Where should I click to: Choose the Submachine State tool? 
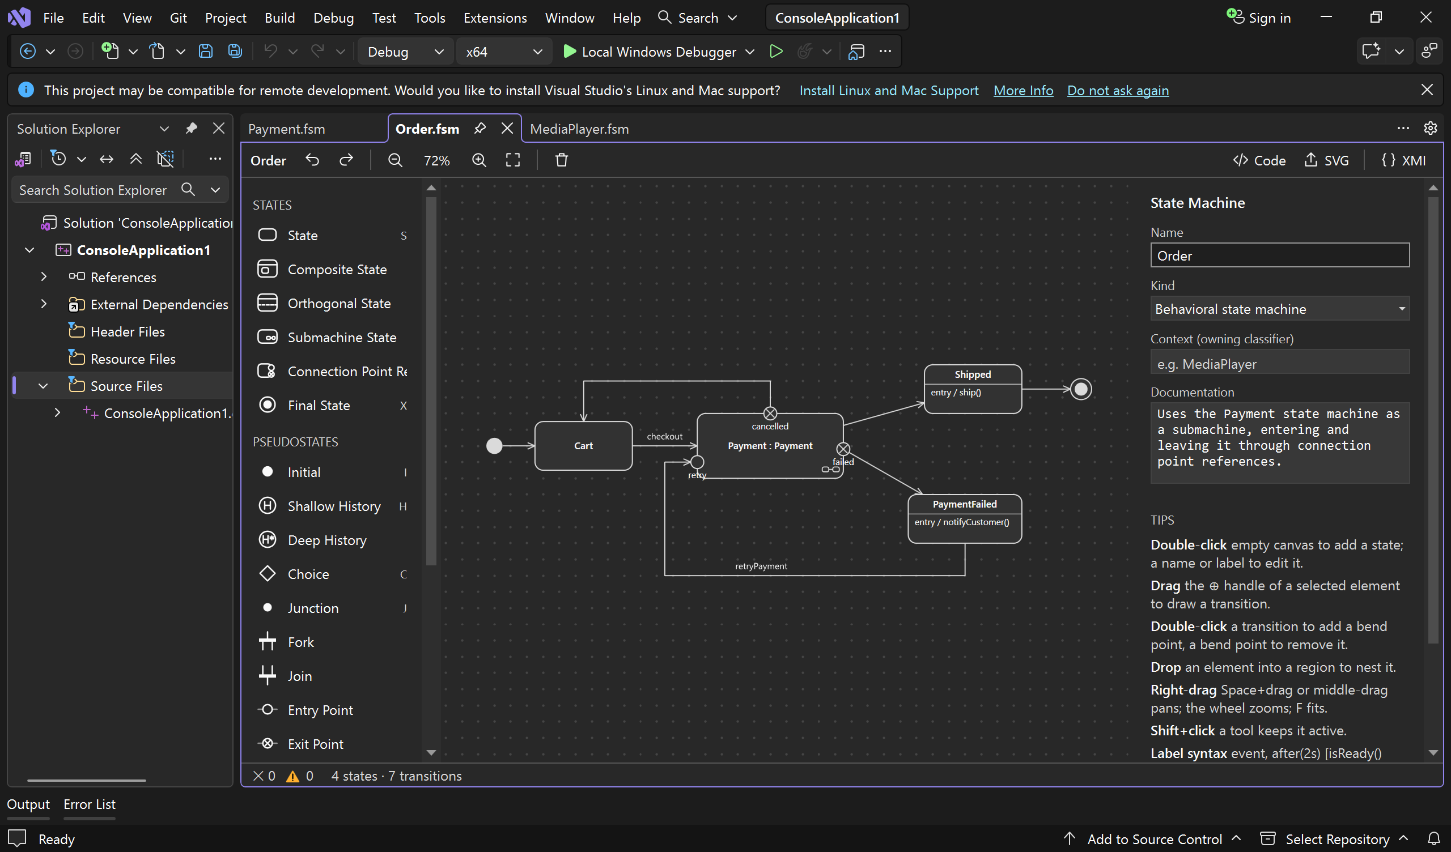coord(332,338)
